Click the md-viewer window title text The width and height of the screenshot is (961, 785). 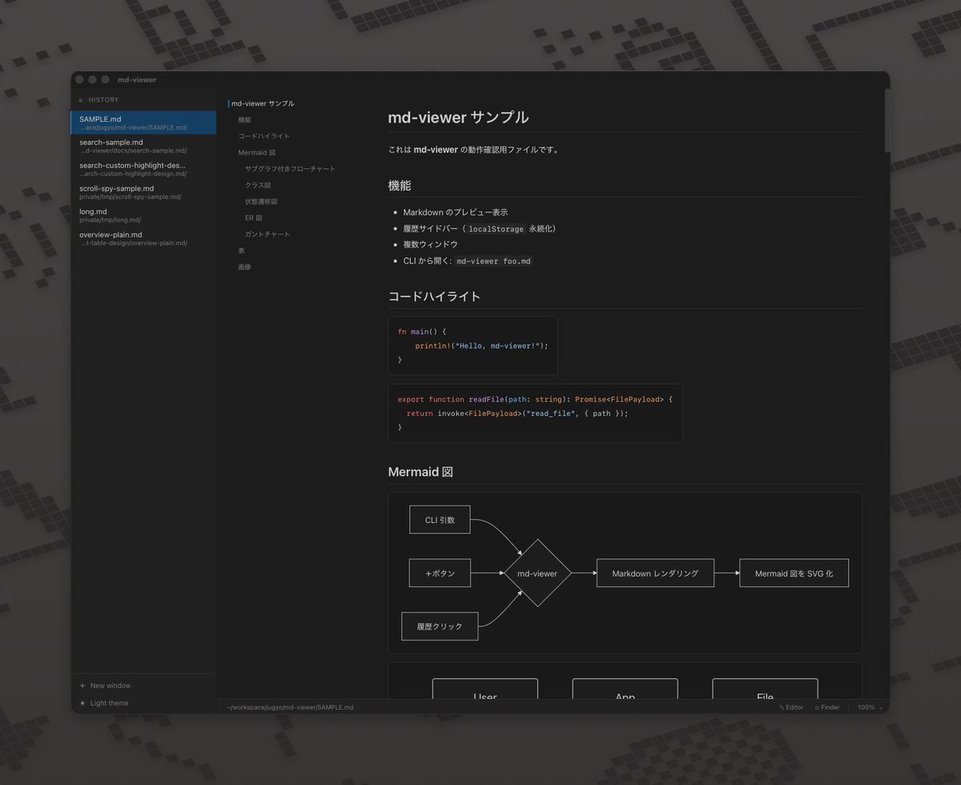(137, 79)
